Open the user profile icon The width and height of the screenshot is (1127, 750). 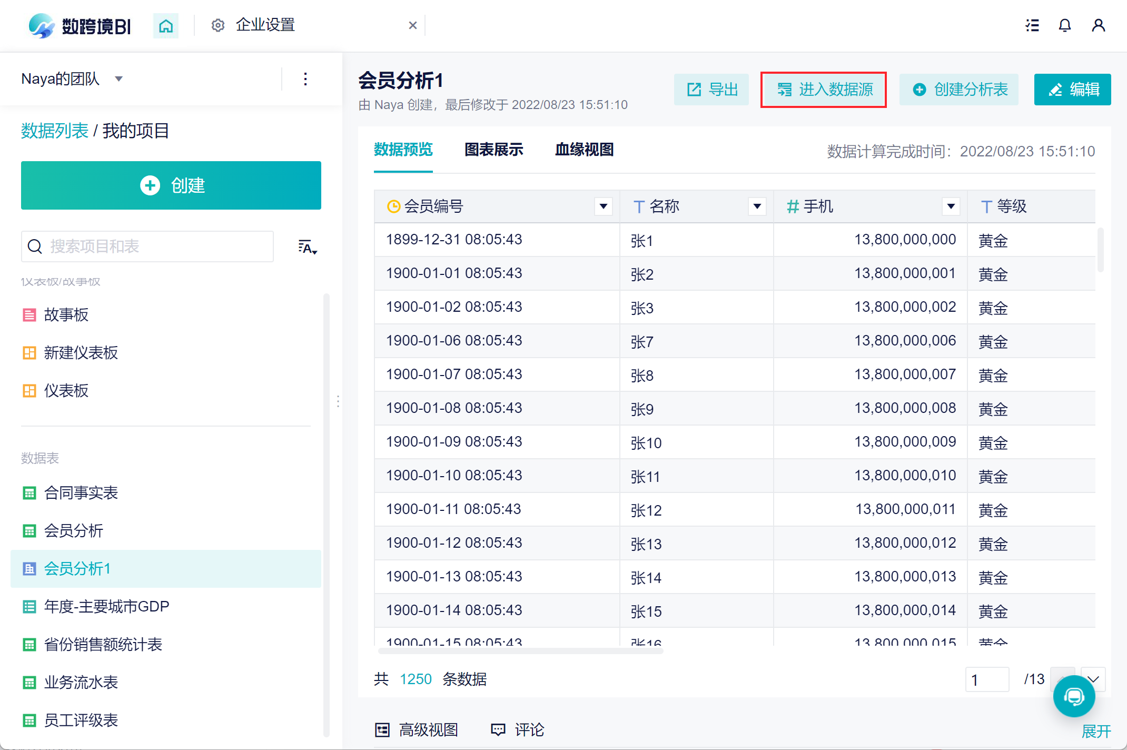pos(1098,25)
